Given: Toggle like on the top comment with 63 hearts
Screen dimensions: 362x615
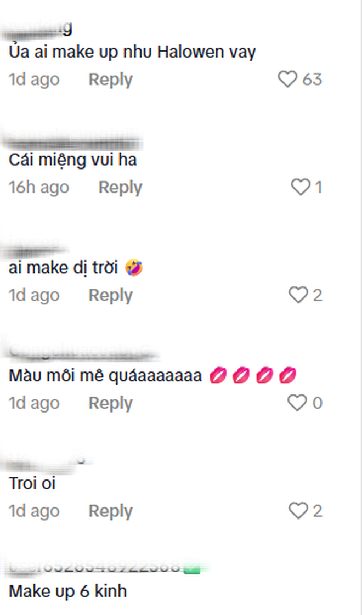Looking at the screenshot, I should 286,80.
